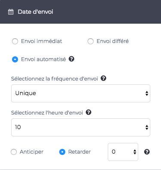
Task: Select the Envoi immédiat radio button
Action: (15, 41)
